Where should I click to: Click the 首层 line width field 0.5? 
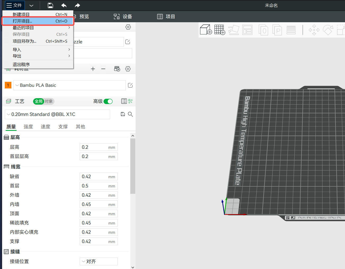tap(99, 186)
